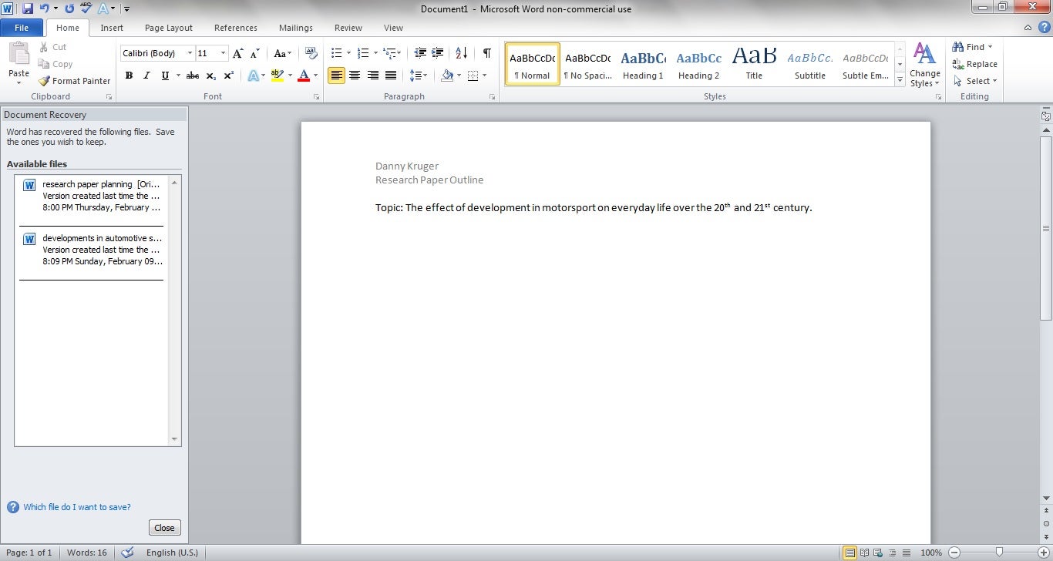The width and height of the screenshot is (1053, 561).
Task: Click the Sort A-Z icon
Action: pyautogui.click(x=461, y=53)
